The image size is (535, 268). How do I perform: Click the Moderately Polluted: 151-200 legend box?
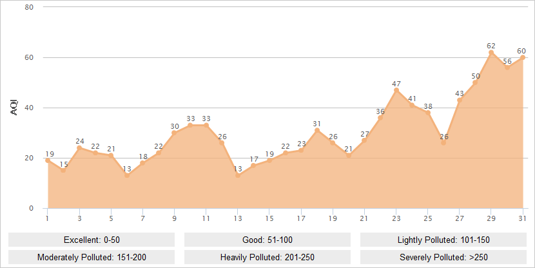click(92, 257)
